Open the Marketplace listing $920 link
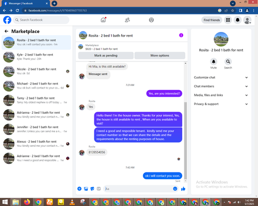The height and width of the screenshot is (206, 258). click(102, 49)
